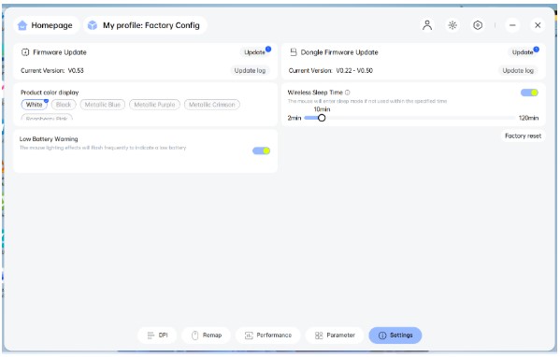Image resolution: width=560 pixels, height=357 pixels.
Task: Select White product color
Action: pyautogui.click(x=35, y=105)
